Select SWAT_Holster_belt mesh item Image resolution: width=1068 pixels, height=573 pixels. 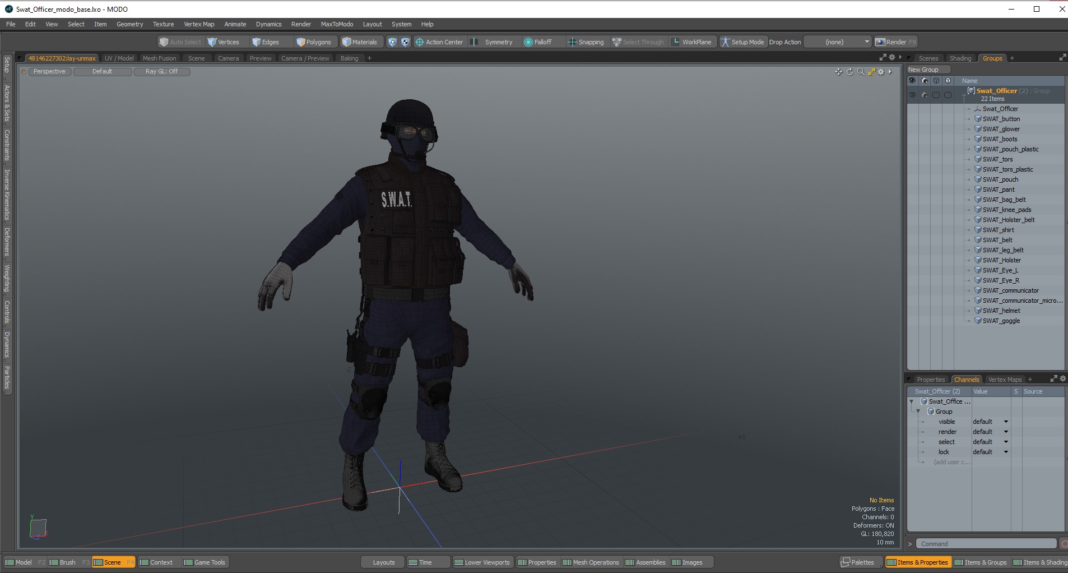coord(1008,220)
